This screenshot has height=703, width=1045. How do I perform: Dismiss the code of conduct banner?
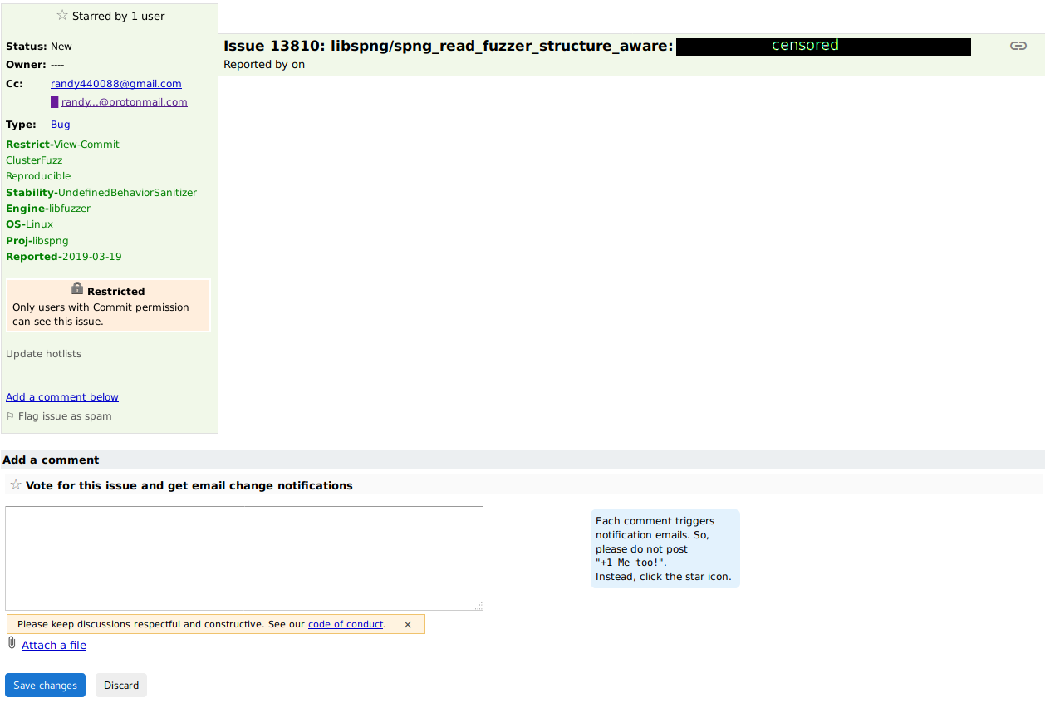pyautogui.click(x=407, y=624)
